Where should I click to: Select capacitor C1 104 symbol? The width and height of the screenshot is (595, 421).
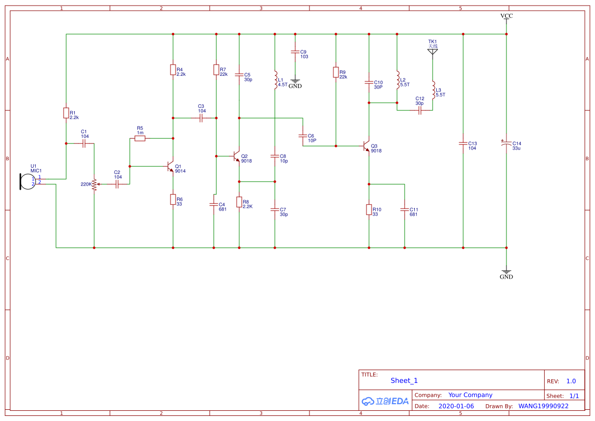coord(84,143)
